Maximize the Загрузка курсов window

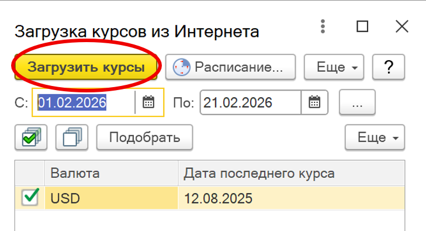(362, 26)
